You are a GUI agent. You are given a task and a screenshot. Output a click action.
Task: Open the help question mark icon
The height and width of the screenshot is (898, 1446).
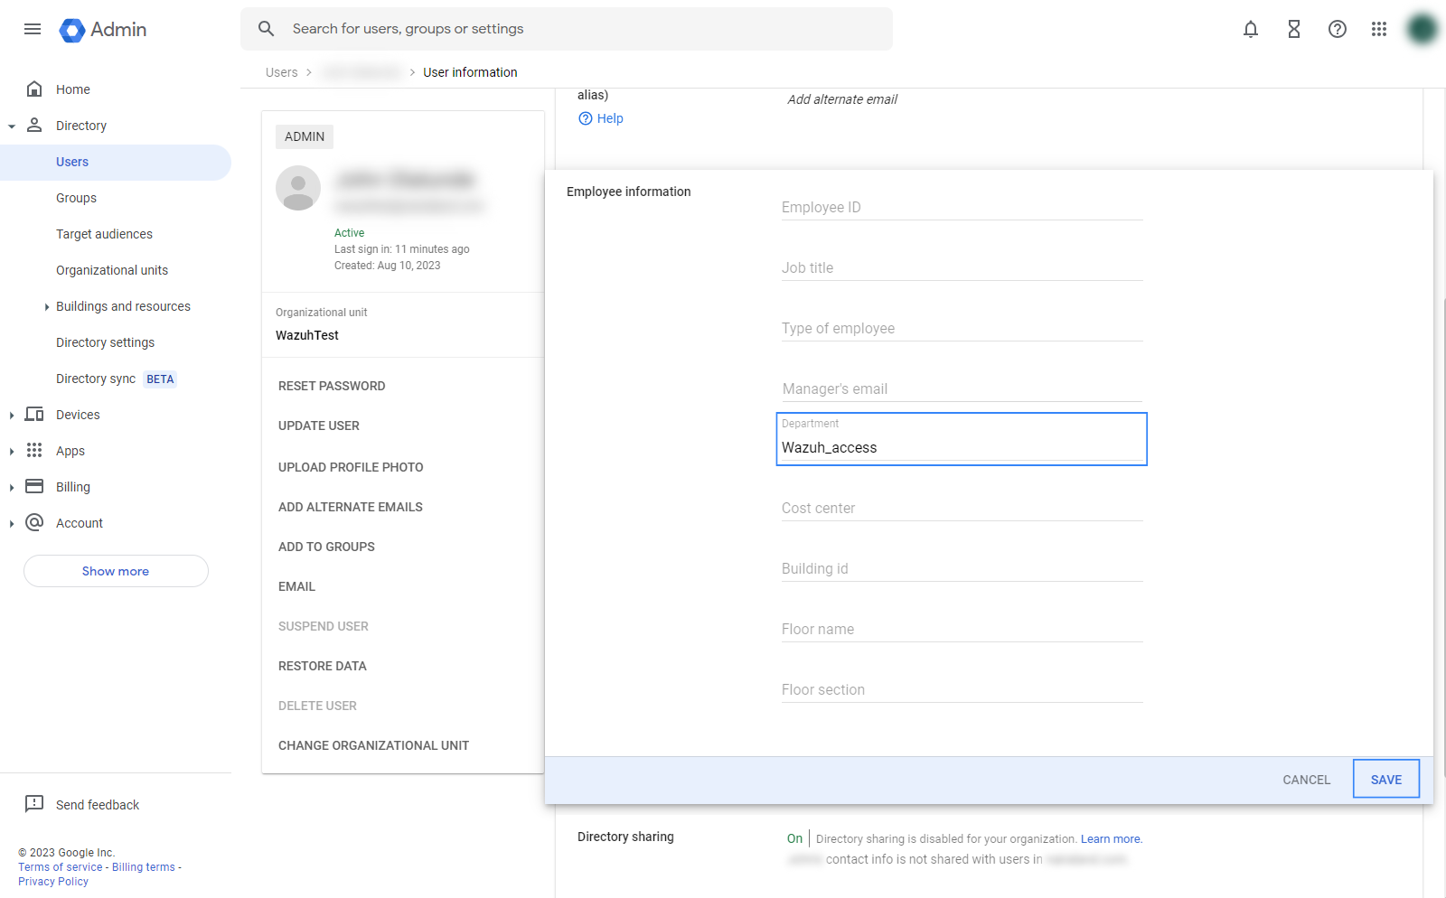(x=1338, y=29)
